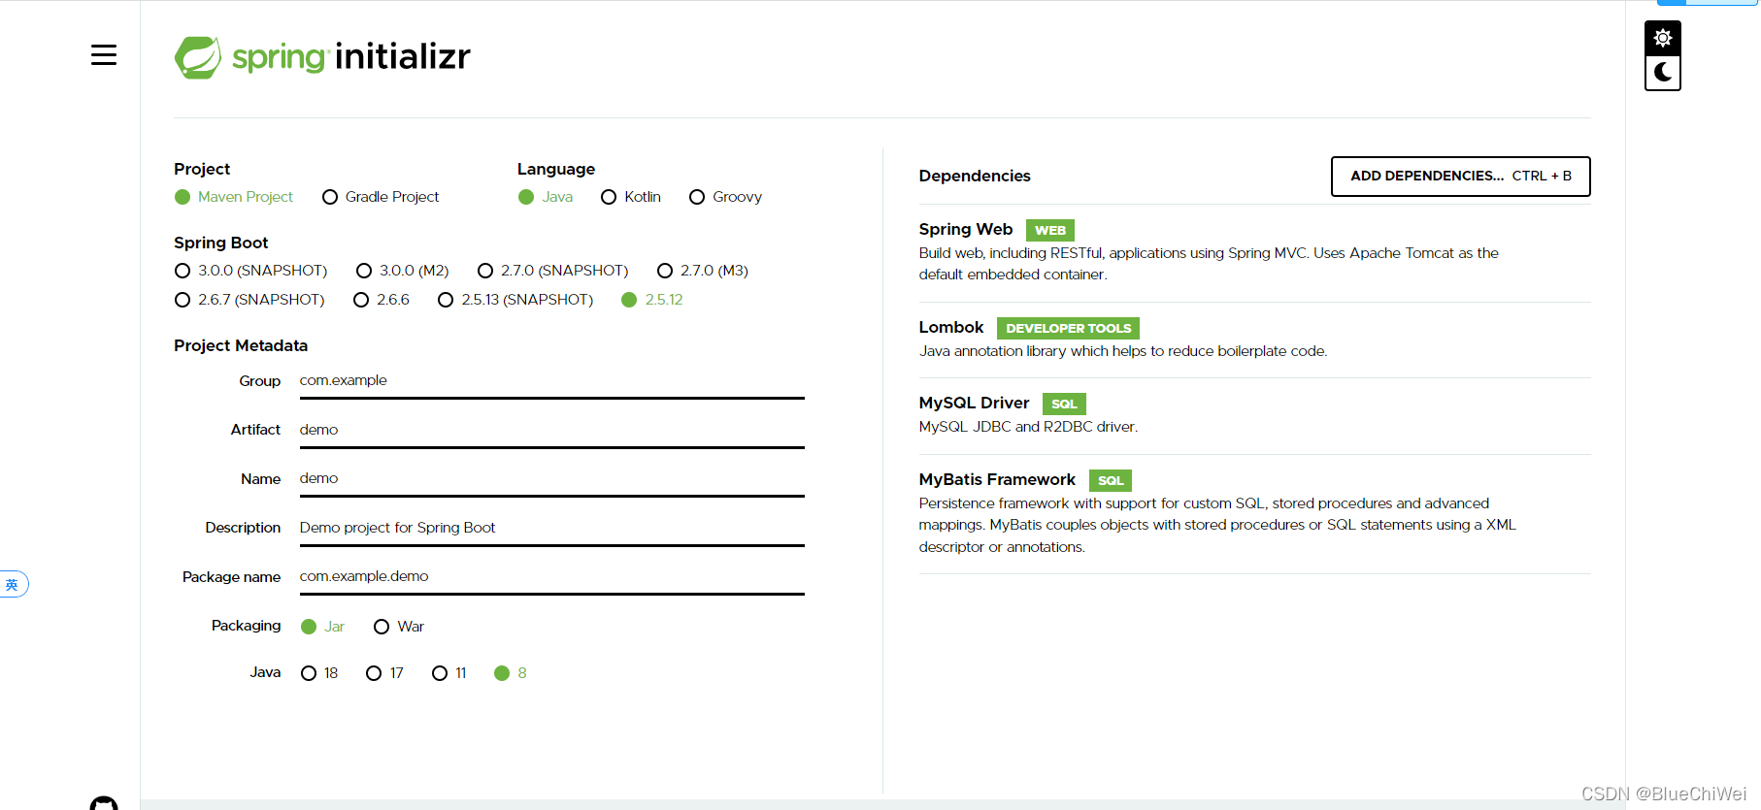Click the input method language badge

(x=13, y=584)
